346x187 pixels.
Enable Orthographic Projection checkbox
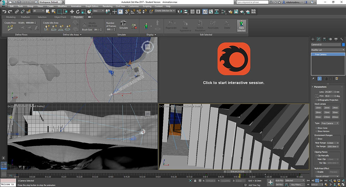tap(316, 100)
